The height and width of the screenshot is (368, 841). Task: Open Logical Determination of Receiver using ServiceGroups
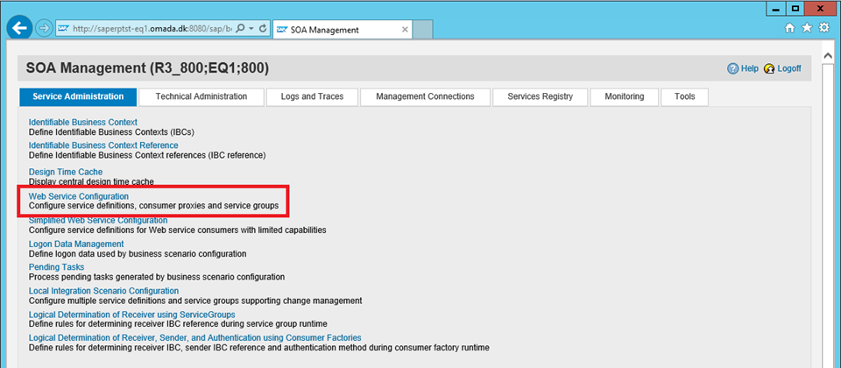click(131, 315)
